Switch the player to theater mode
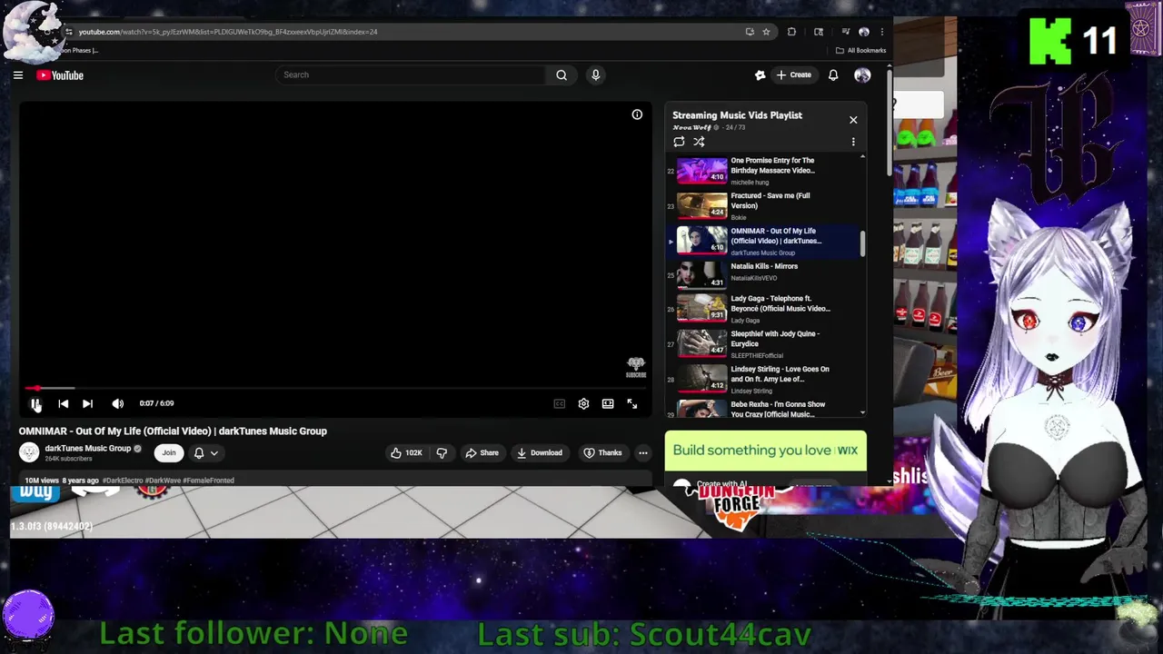 [608, 403]
